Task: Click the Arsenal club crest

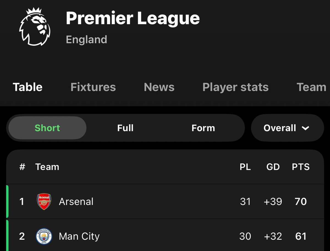Action: (x=44, y=202)
